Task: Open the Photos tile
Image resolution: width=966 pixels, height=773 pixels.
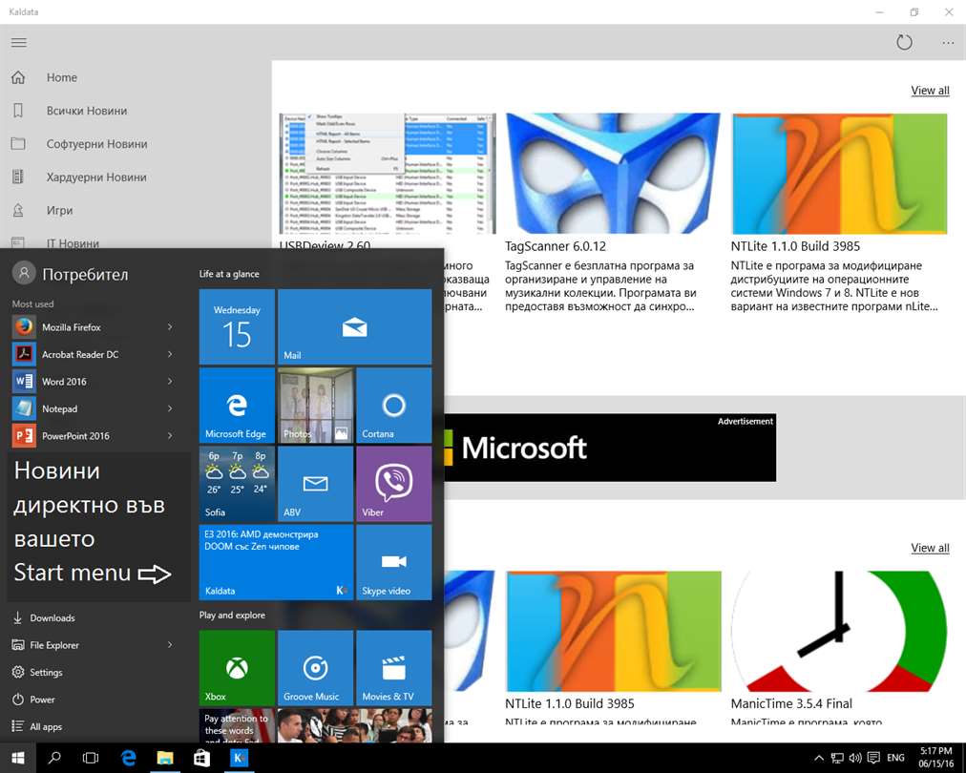Action: pos(315,406)
